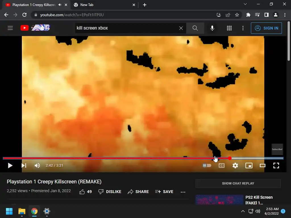This screenshot has width=291, height=218.
Task: Open the video settings gear
Action: pos(235,165)
